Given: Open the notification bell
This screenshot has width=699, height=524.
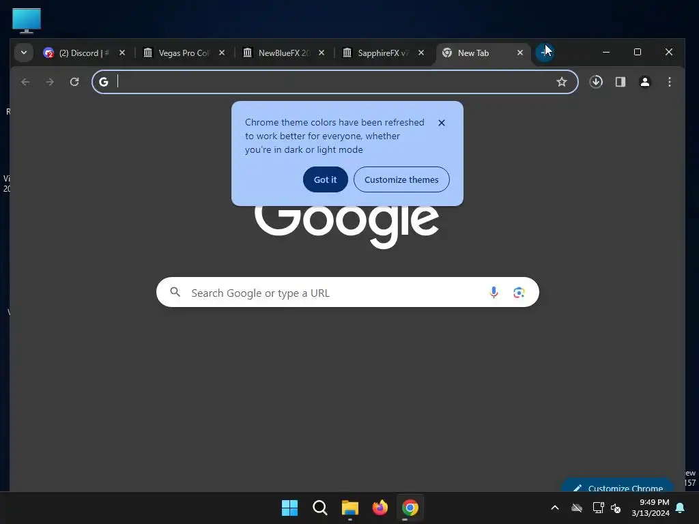Looking at the screenshot, I should 681,508.
